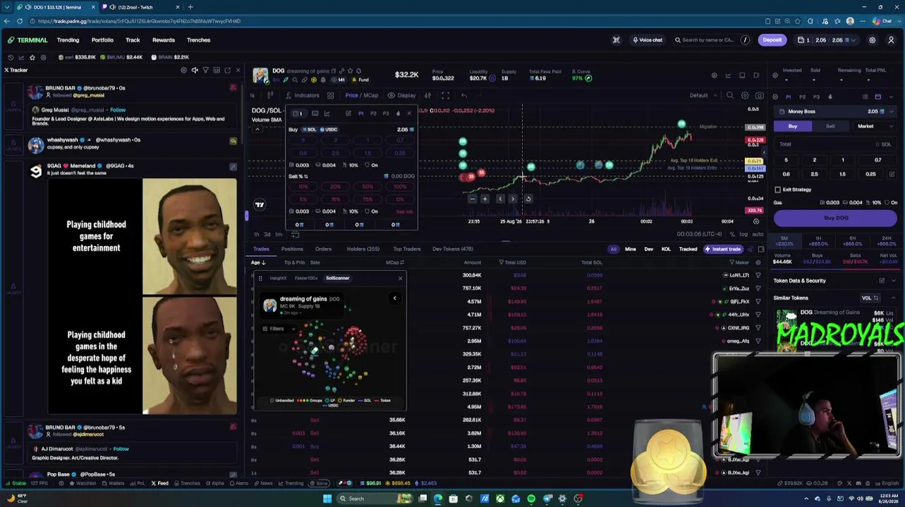Click the Buy DOG button

[836, 218]
